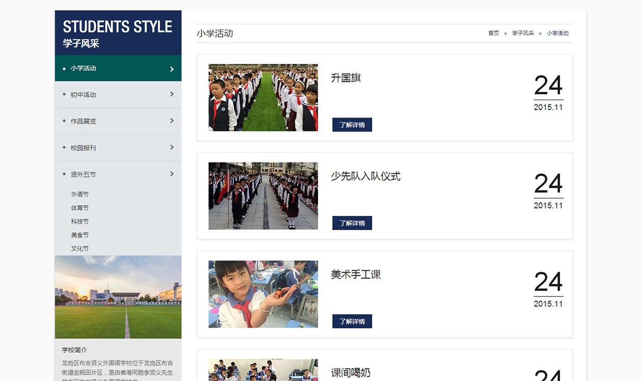Expand the 作品展览 sidebar chevron
This screenshot has width=641, height=381.
[172, 121]
